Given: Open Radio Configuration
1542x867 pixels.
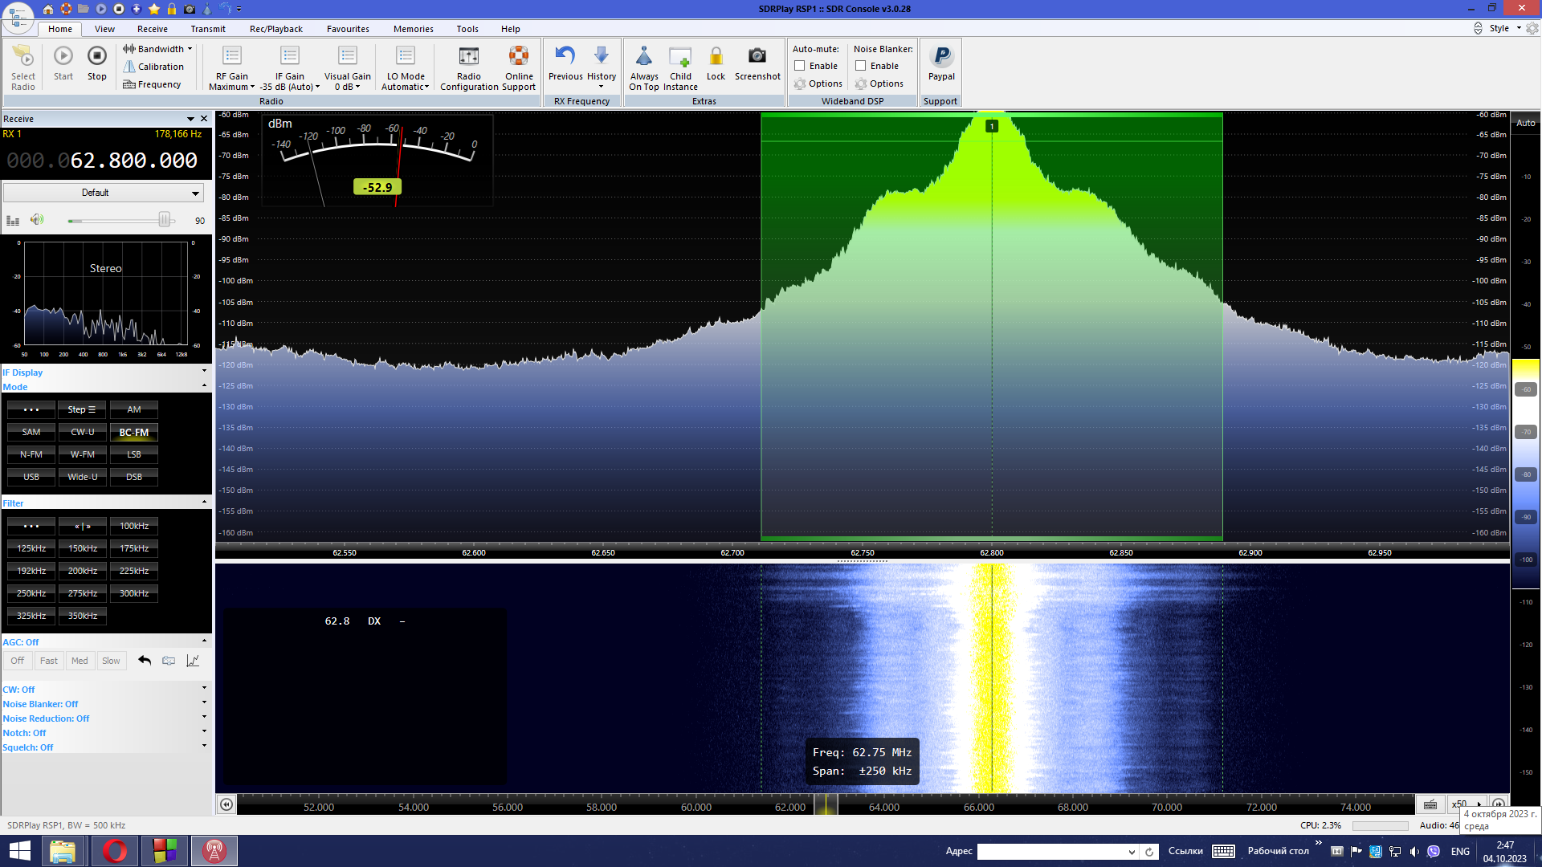Looking at the screenshot, I should (x=469, y=56).
